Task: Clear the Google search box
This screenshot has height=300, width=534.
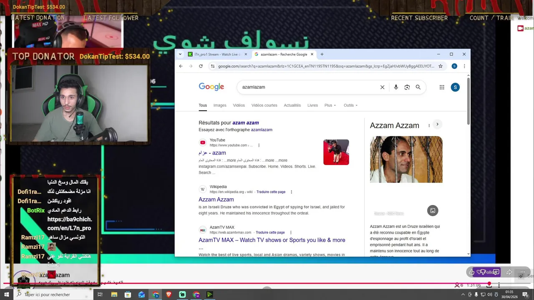Action: (x=382, y=87)
